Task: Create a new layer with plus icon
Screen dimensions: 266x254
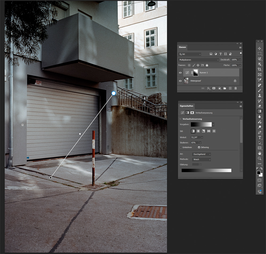Action: 230,88
